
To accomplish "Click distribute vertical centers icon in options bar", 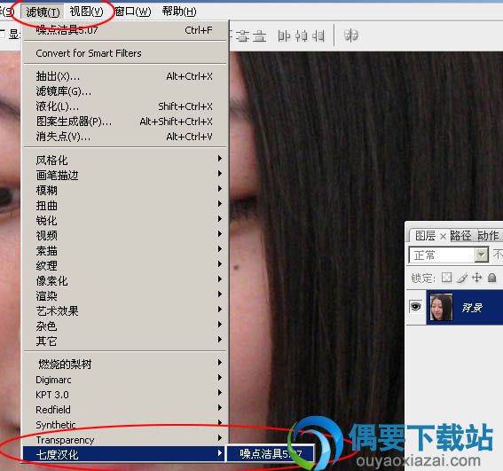I will [242, 36].
